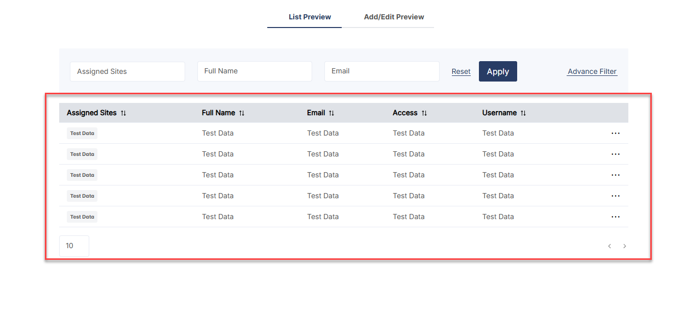Sort table by Assigned Sites column
The height and width of the screenshot is (320, 687).
click(123, 113)
